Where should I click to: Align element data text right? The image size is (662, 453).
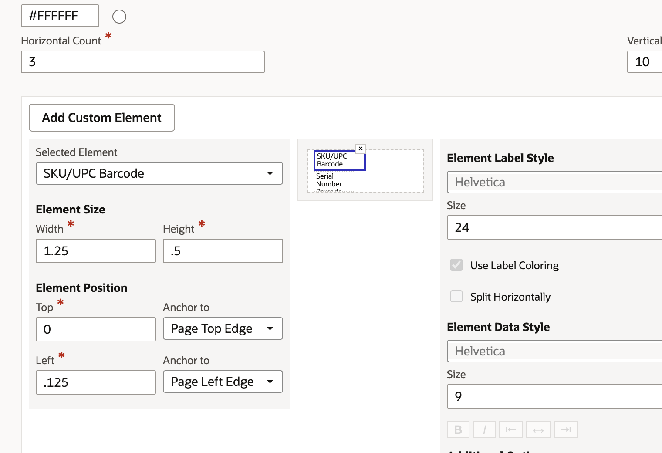(x=566, y=429)
